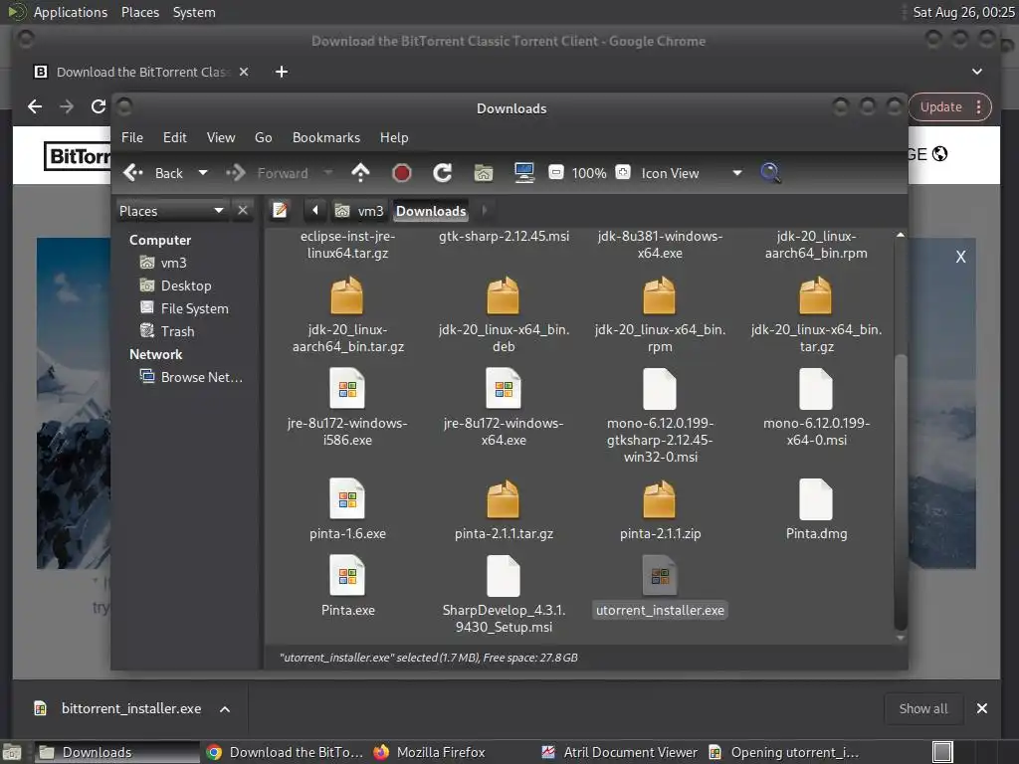The height and width of the screenshot is (764, 1019).
Task: Click the jdk-8u381-windows-x64.exe file name
Action: click(x=660, y=245)
